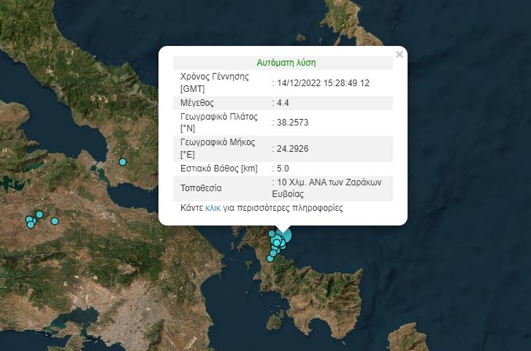Select the top-left small marker in the Evia cluster
Image resolution: width=531 pixels, height=351 pixels.
pos(272,234)
